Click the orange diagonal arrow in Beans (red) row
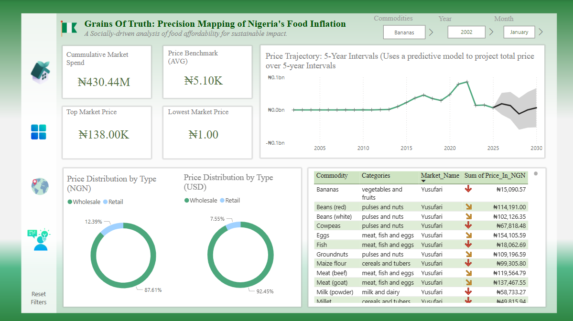Screen dimensions: 573x321 tap(468, 207)
